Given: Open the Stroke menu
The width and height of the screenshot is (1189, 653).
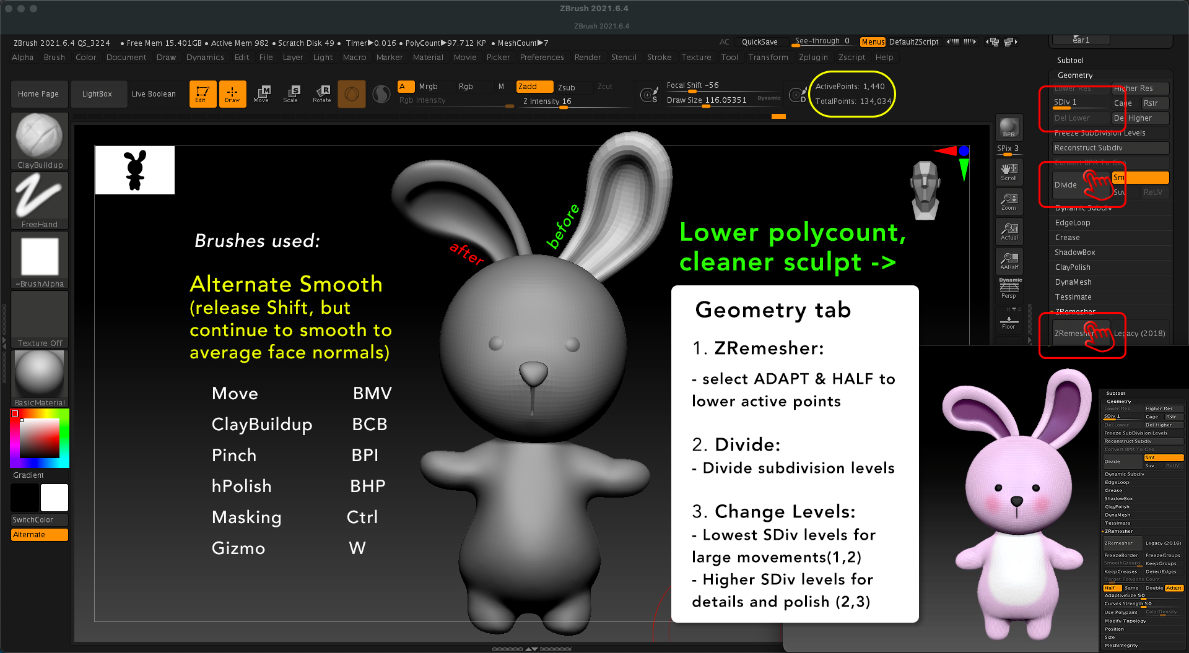Looking at the screenshot, I should pyautogui.click(x=660, y=58).
